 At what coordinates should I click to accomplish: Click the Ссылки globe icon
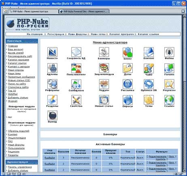point(169,100)
